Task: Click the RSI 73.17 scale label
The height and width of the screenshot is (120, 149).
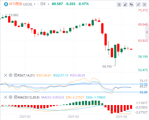Action: 143,81
